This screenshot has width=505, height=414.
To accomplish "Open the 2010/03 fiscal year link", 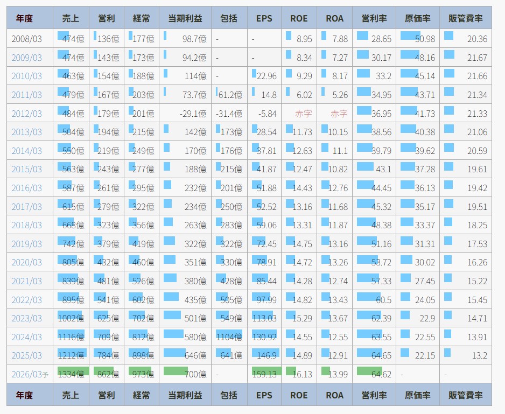I will [x=27, y=76].
